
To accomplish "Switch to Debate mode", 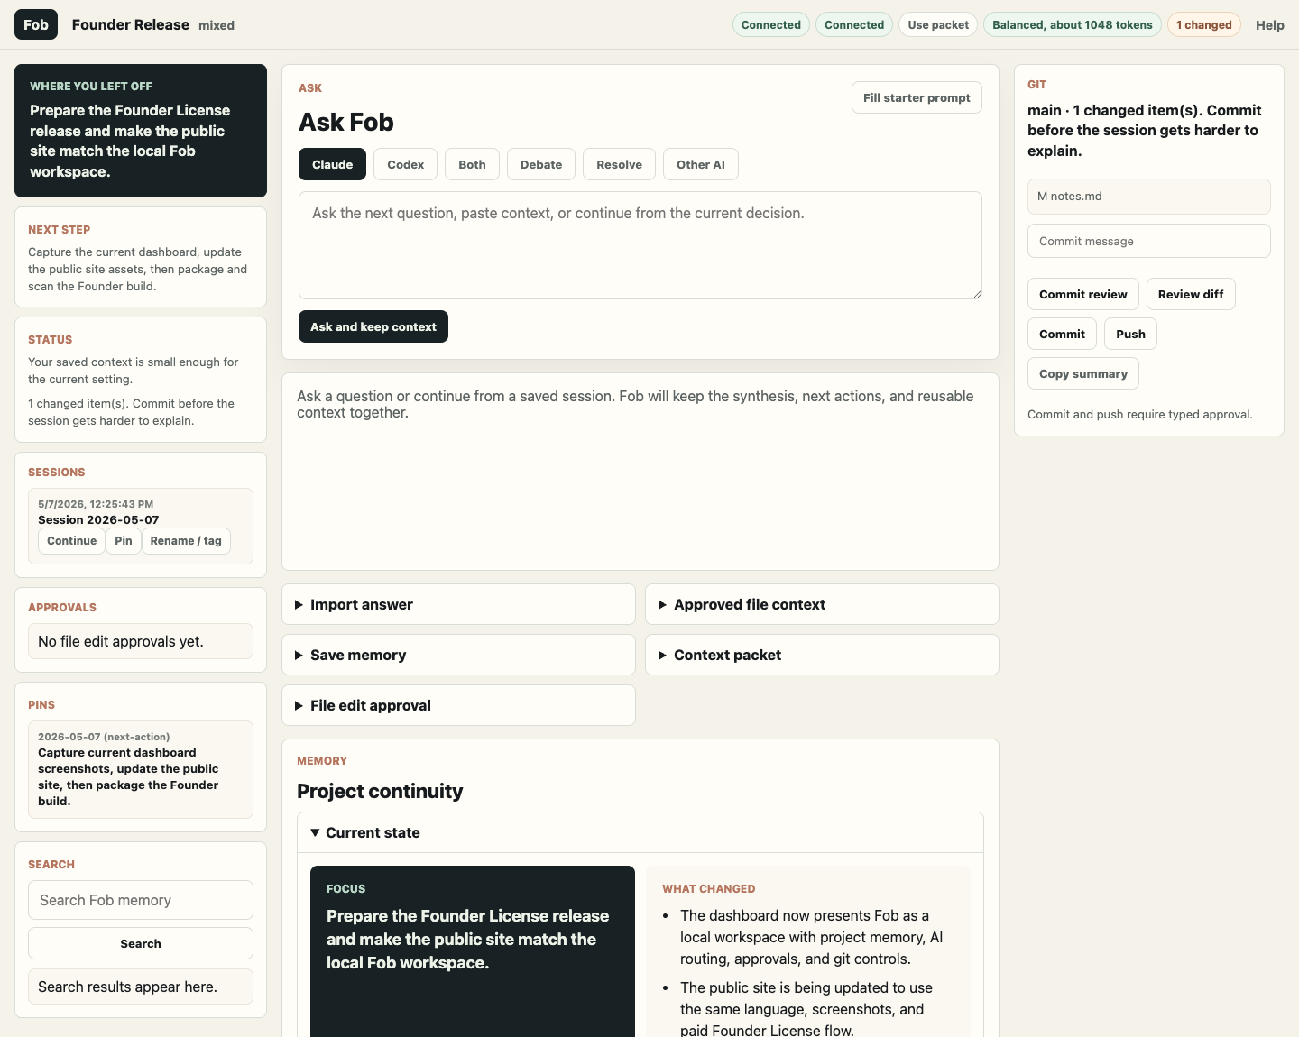I will pyautogui.click(x=541, y=164).
